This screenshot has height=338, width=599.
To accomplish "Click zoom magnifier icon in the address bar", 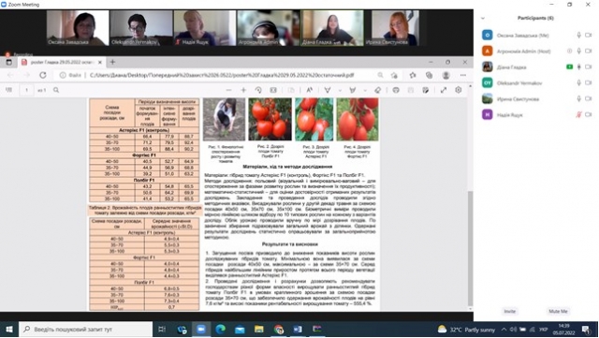I will (380, 75).
